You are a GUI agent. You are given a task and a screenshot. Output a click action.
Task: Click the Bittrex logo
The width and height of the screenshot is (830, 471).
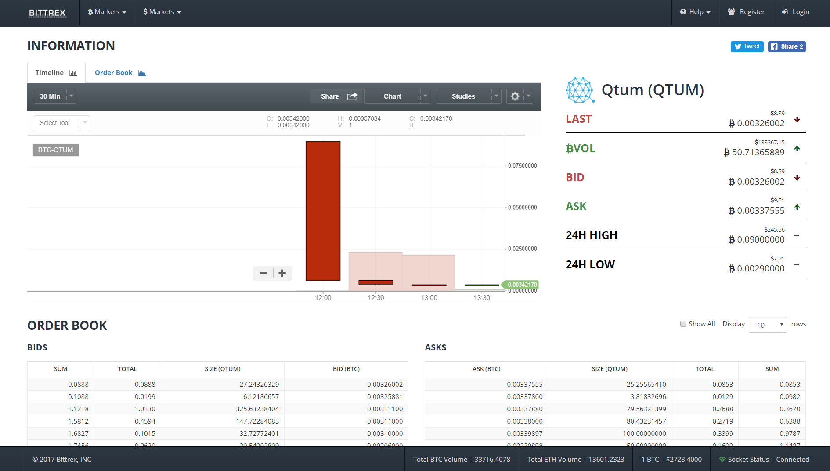(47, 13)
